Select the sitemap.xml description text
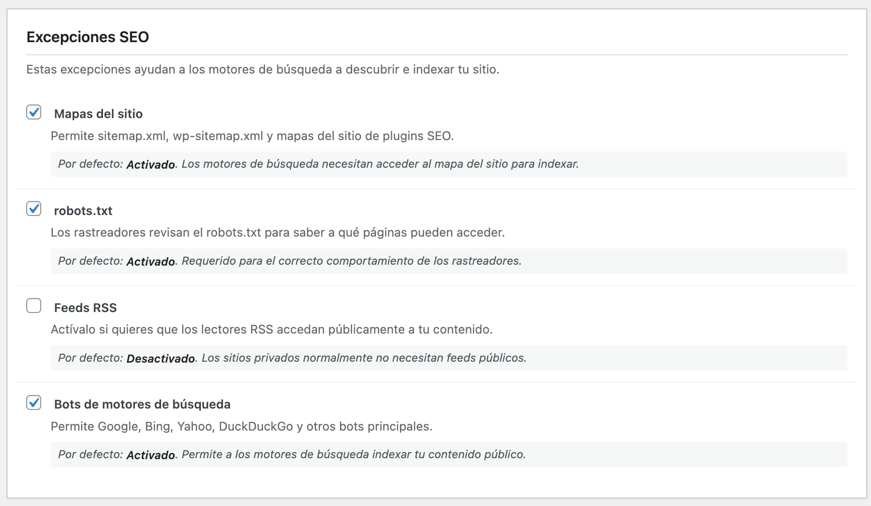 click(252, 136)
